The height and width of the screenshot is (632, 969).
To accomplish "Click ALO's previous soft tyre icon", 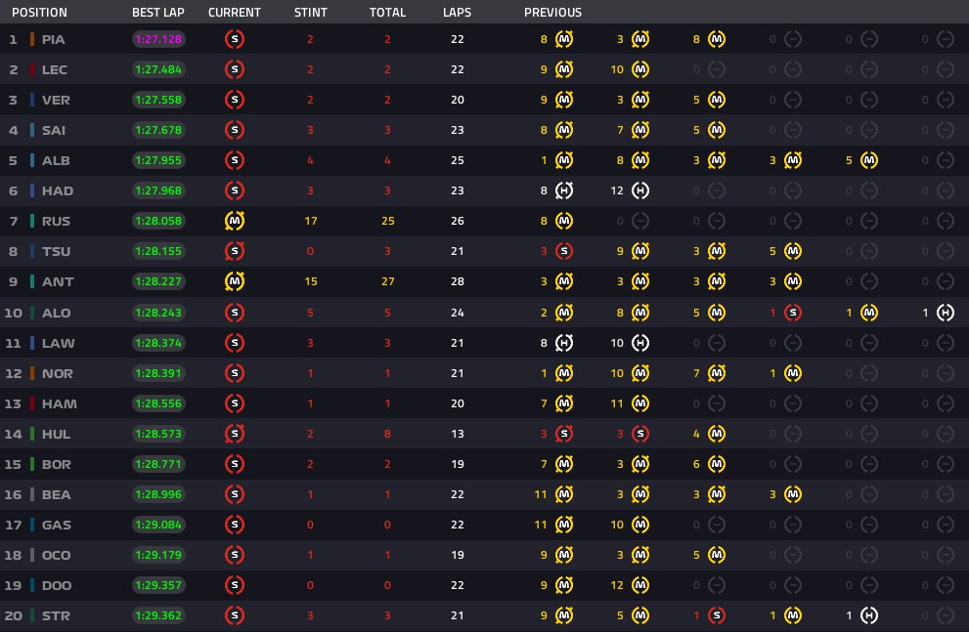I will pos(793,313).
